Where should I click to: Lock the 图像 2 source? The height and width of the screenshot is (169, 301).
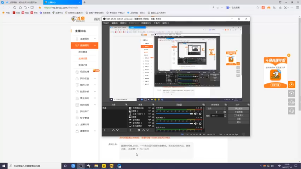pos(153,111)
